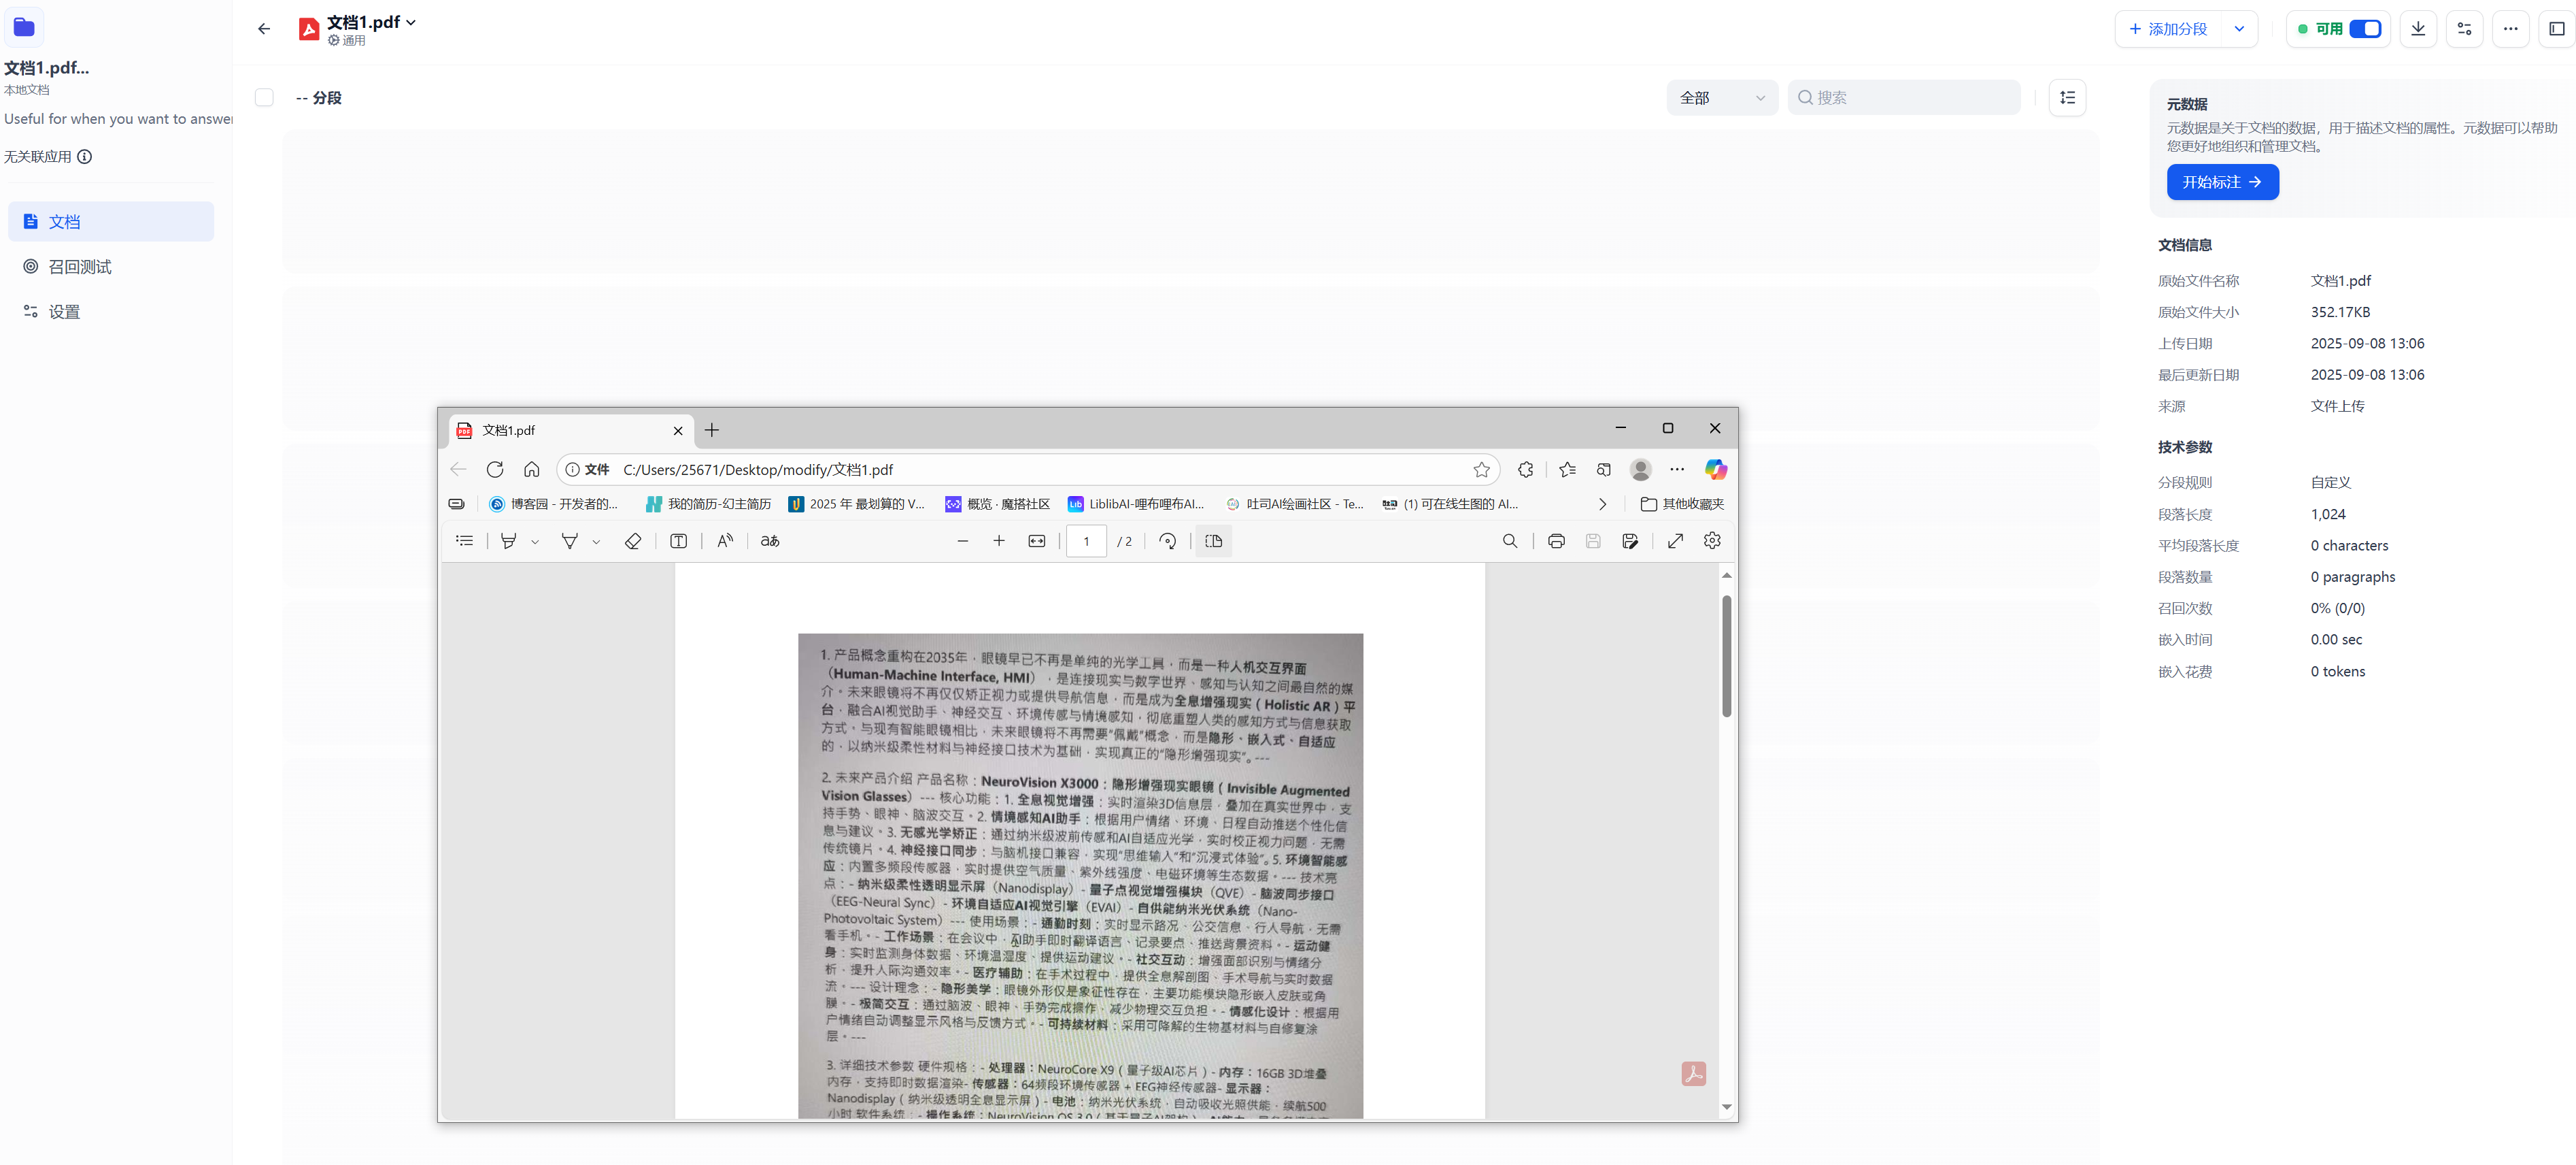Click the zoom in plus icon
The image size is (2576, 1165).
pyautogui.click(x=998, y=542)
